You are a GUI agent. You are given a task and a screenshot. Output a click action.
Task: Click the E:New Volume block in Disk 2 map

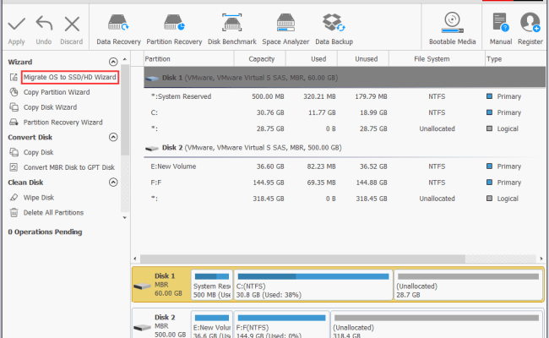(x=212, y=324)
